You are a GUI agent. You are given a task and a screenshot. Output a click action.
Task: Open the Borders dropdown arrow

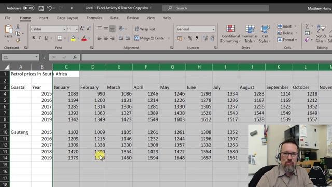(65, 38)
